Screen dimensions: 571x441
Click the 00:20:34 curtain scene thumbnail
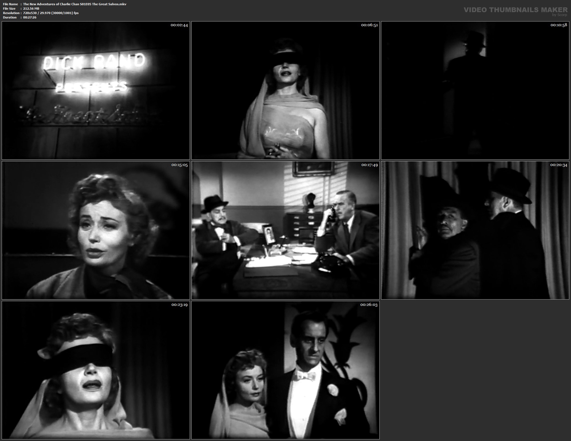pyautogui.click(x=475, y=230)
